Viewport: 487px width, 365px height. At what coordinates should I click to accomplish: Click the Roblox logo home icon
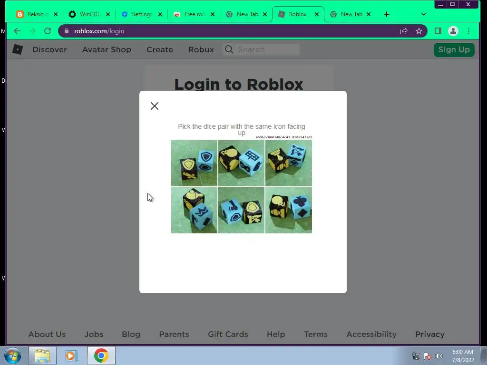(18, 49)
